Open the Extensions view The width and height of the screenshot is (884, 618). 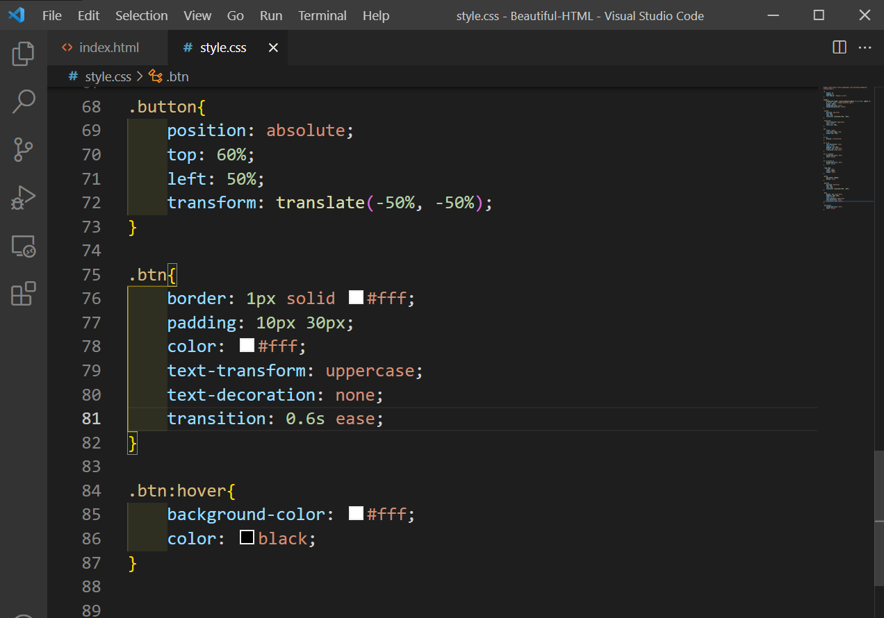pos(24,294)
